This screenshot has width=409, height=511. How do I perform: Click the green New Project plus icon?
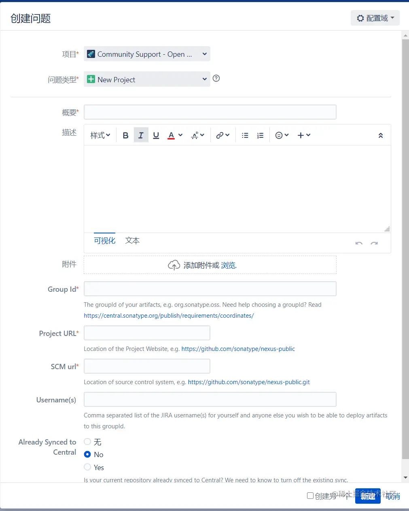91,79
